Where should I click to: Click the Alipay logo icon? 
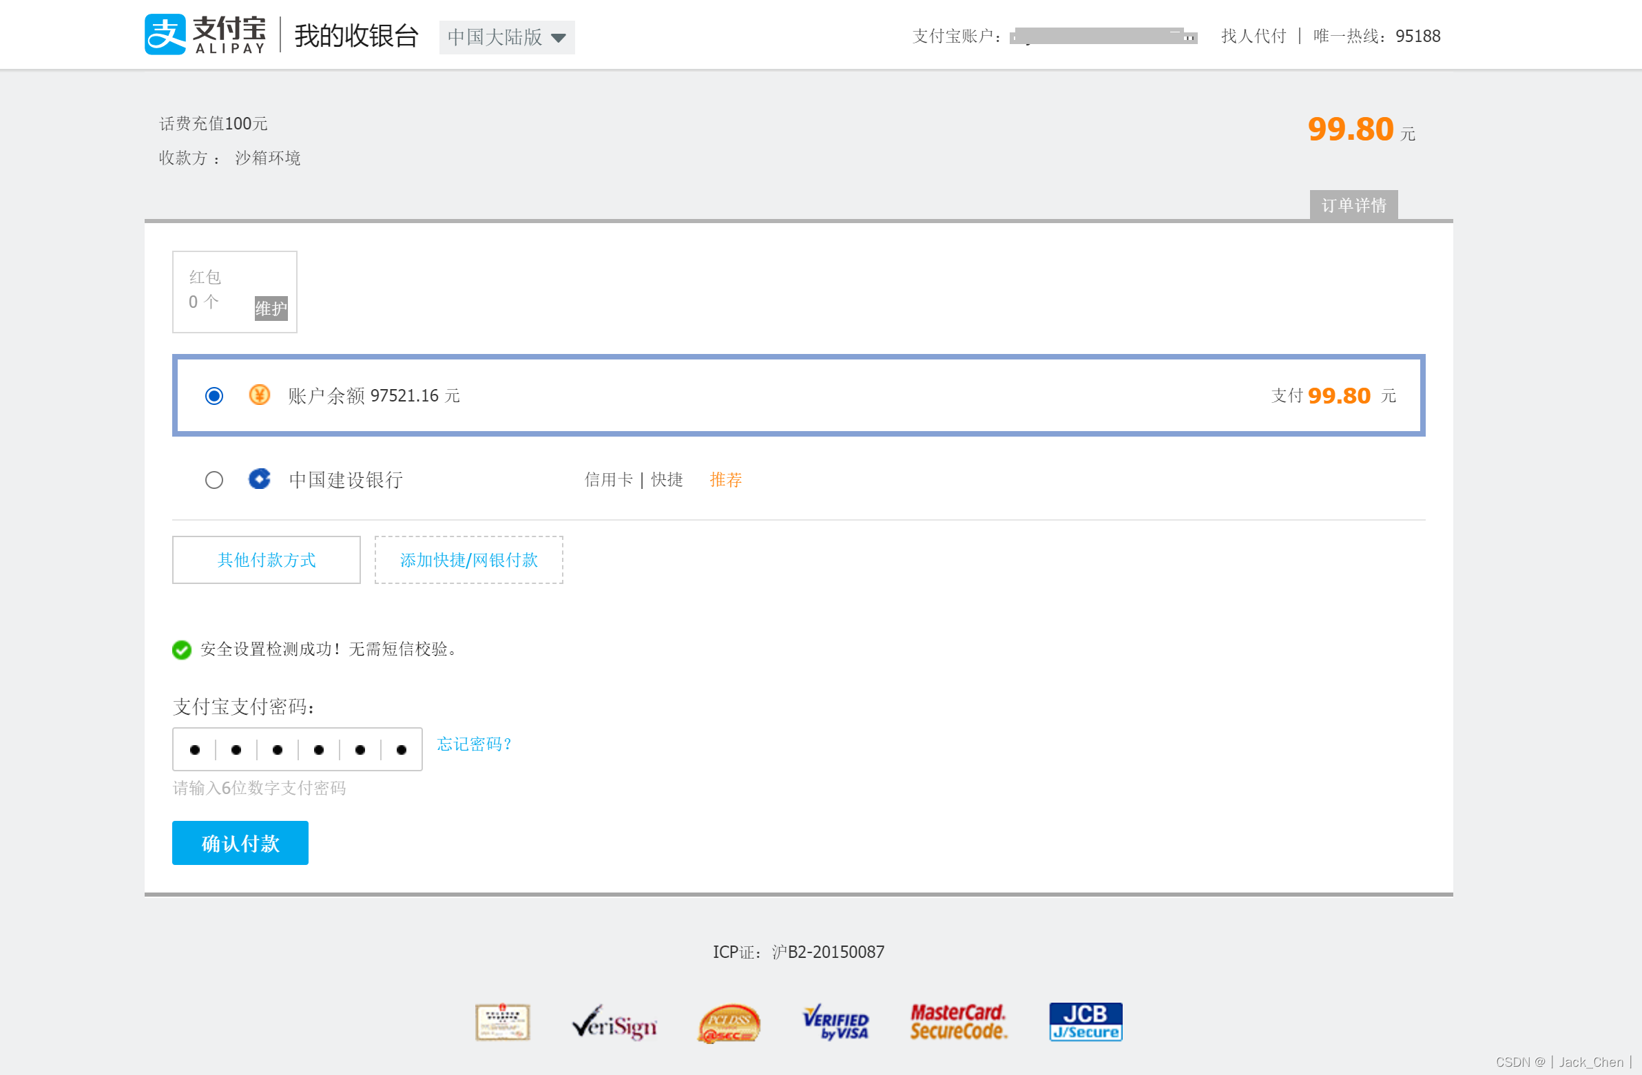pyautogui.click(x=165, y=34)
